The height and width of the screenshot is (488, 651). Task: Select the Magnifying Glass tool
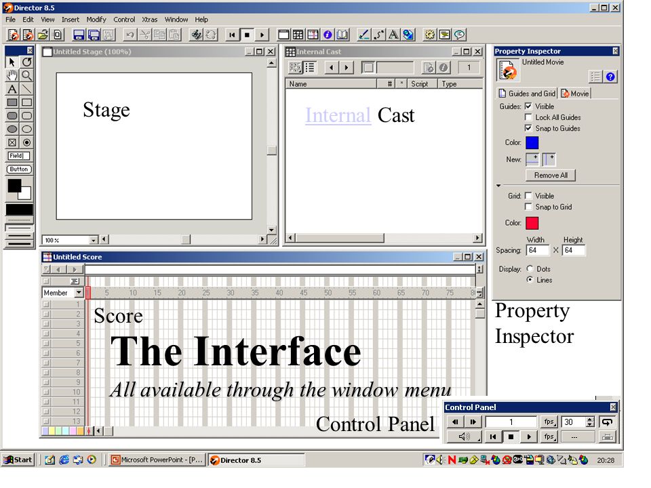pyautogui.click(x=26, y=75)
